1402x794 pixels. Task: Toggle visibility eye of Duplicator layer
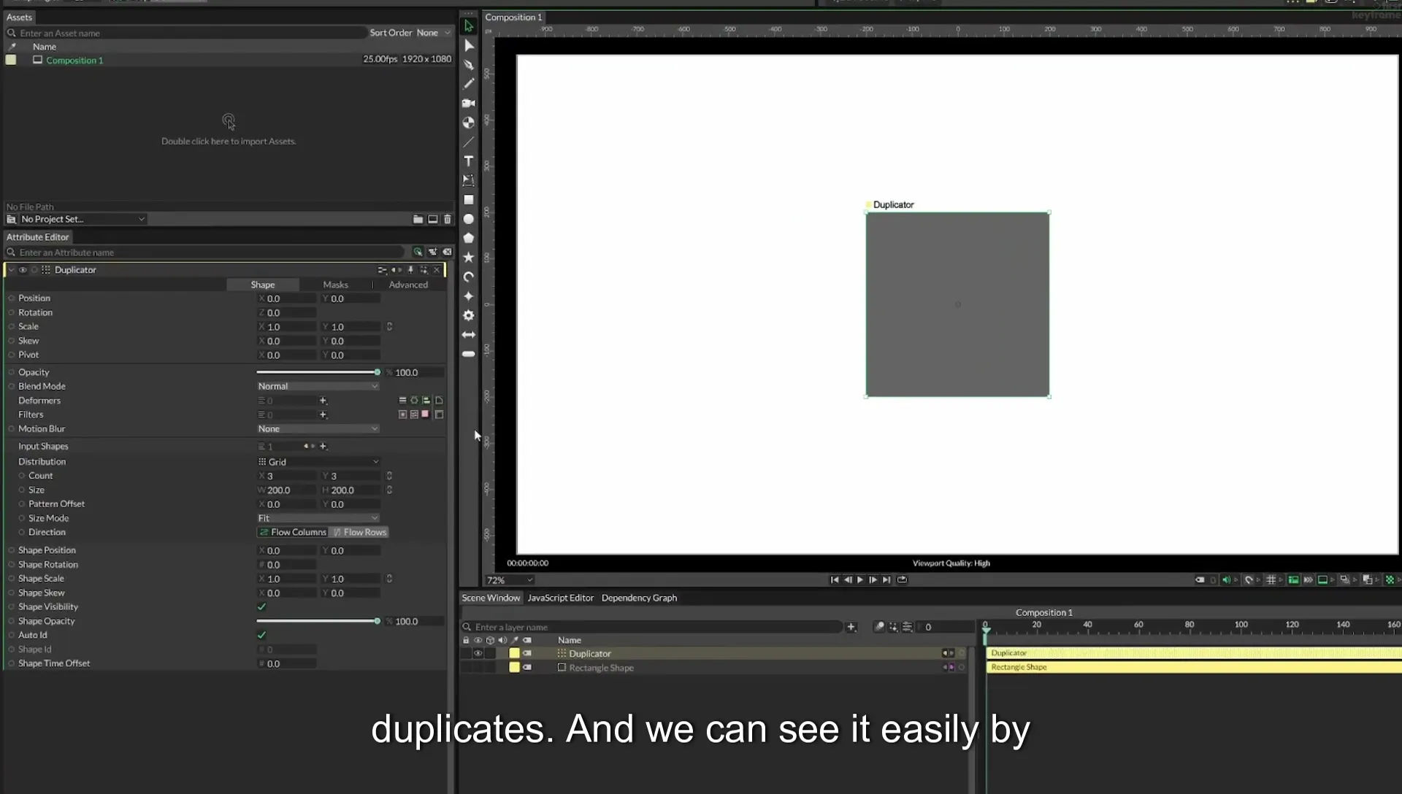point(478,654)
